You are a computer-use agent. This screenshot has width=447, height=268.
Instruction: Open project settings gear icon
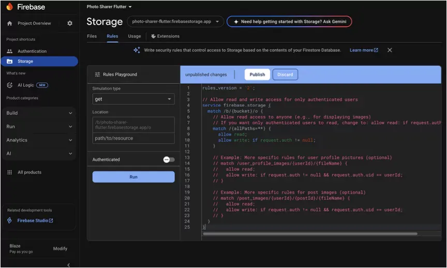point(70,23)
